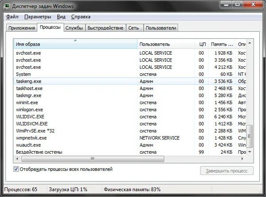Sort by the ЦП column header

coord(201,44)
